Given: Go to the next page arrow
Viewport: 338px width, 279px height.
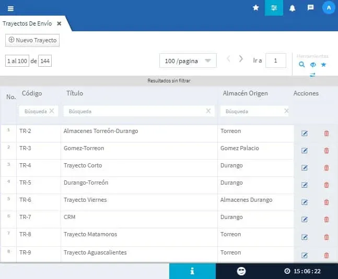Looking at the screenshot, I should pos(241,59).
